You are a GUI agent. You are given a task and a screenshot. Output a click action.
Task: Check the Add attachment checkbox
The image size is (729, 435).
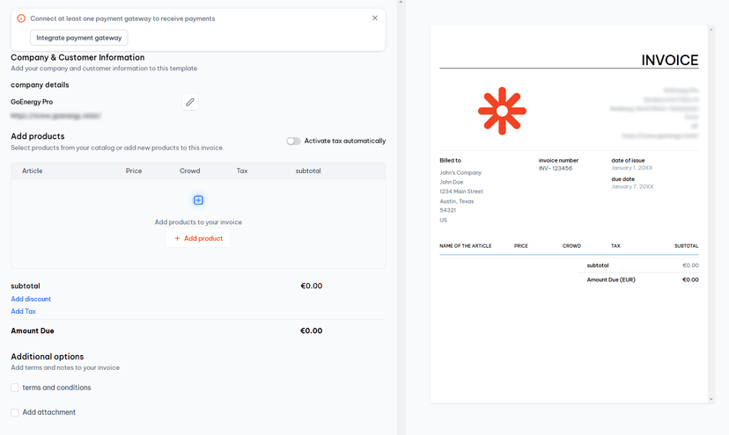(15, 412)
